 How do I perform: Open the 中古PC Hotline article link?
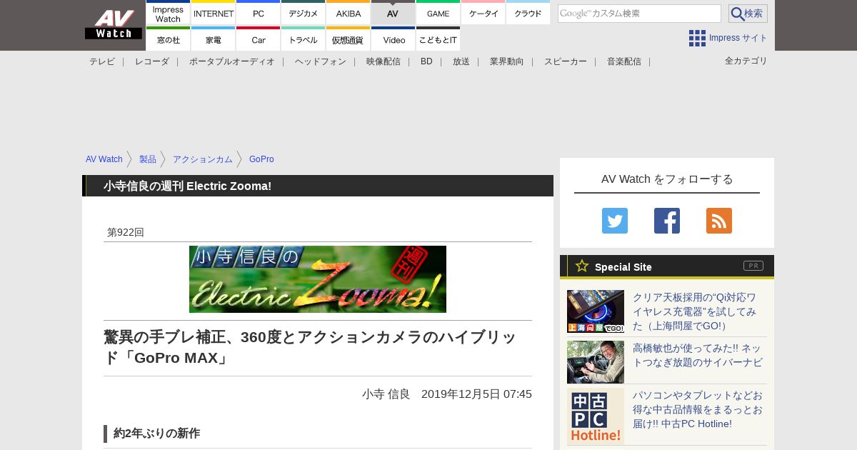coord(698,409)
